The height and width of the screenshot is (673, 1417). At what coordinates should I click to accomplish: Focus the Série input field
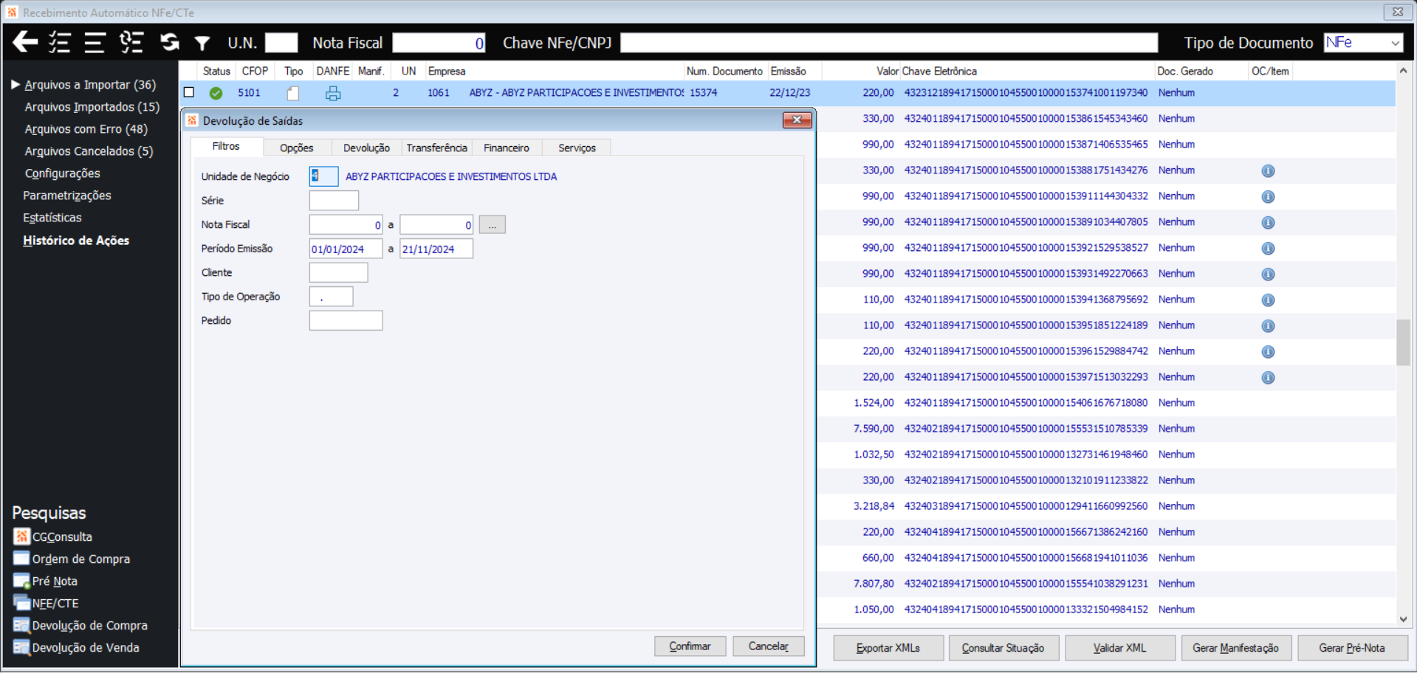pos(334,201)
